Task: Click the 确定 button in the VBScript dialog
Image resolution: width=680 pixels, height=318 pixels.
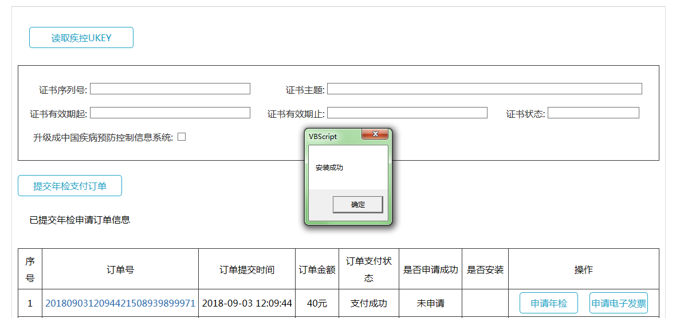Action: [357, 205]
